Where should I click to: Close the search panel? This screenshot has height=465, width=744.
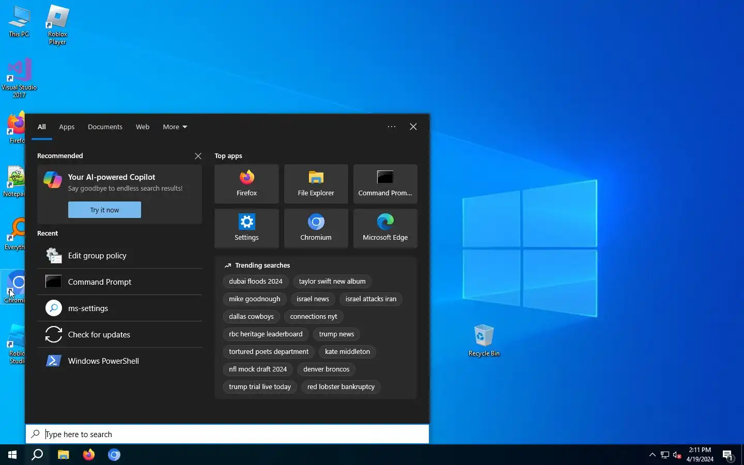[x=413, y=127]
